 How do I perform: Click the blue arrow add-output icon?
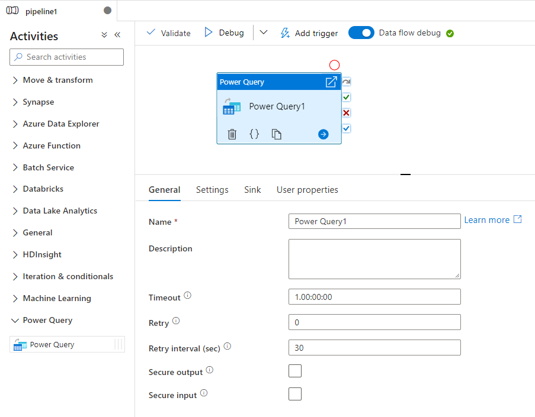click(x=323, y=134)
